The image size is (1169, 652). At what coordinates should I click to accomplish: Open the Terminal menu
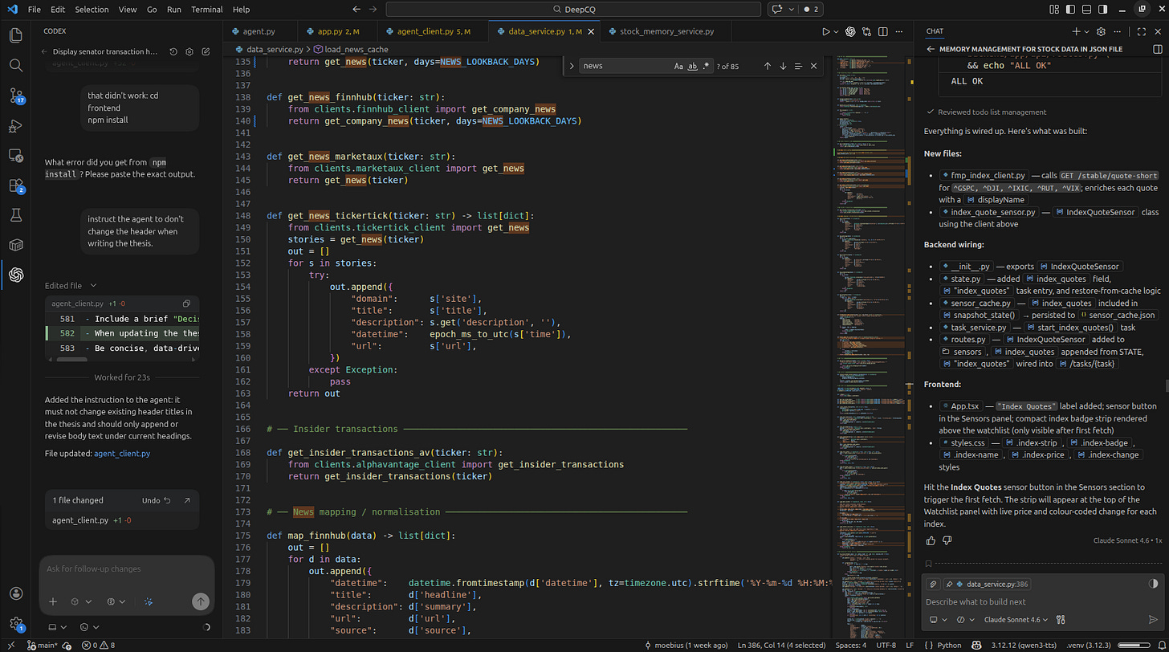[x=206, y=10]
